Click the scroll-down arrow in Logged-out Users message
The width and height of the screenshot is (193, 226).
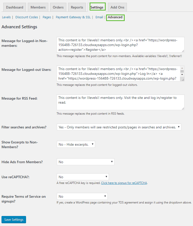click(x=182, y=75)
